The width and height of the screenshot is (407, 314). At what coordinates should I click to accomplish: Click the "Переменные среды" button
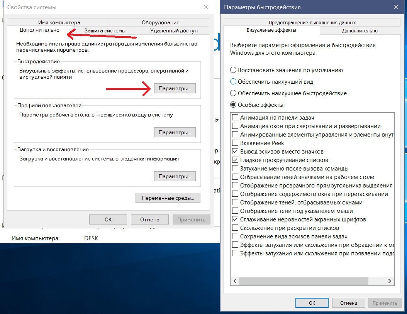pyautogui.click(x=168, y=198)
